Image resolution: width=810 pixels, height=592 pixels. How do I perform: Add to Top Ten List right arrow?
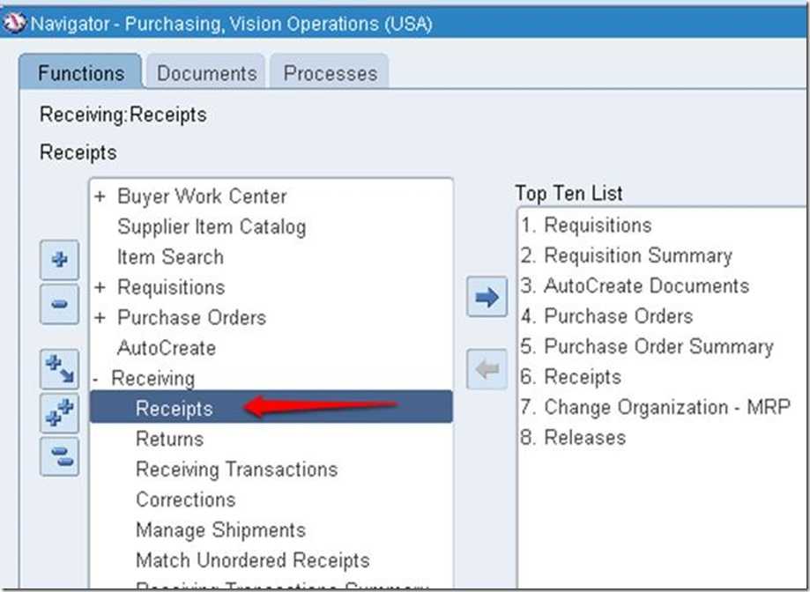point(487,297)
